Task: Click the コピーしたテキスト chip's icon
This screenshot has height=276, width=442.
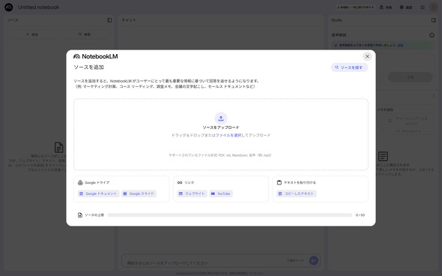Action: (280, 193)
